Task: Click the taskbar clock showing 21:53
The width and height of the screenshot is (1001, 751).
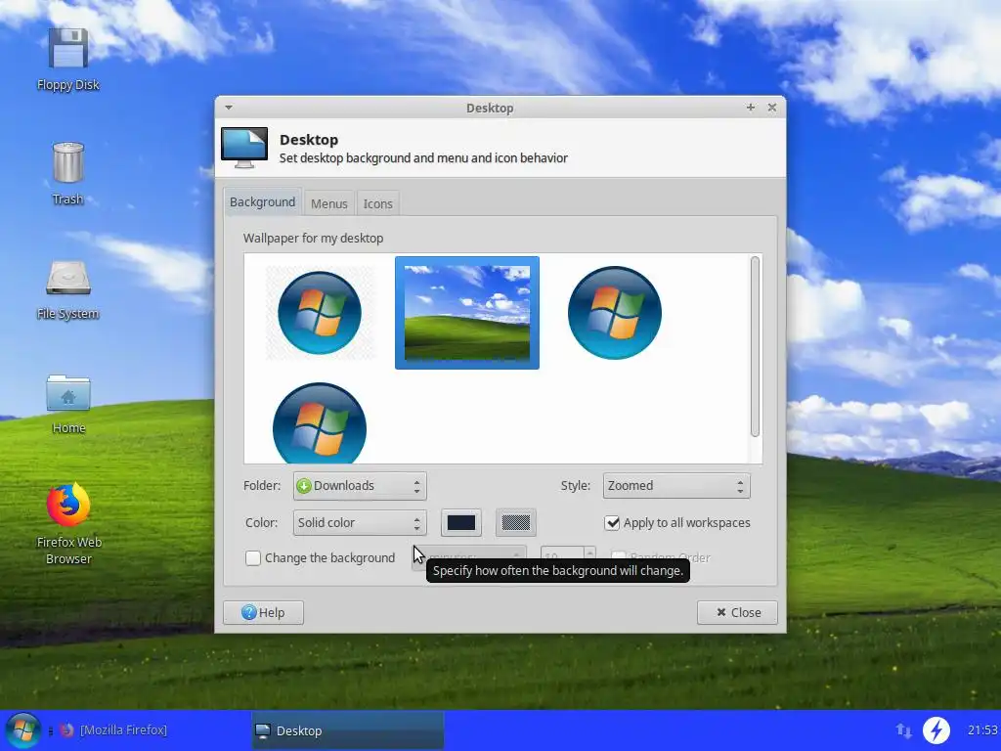Action: (982, 729)
